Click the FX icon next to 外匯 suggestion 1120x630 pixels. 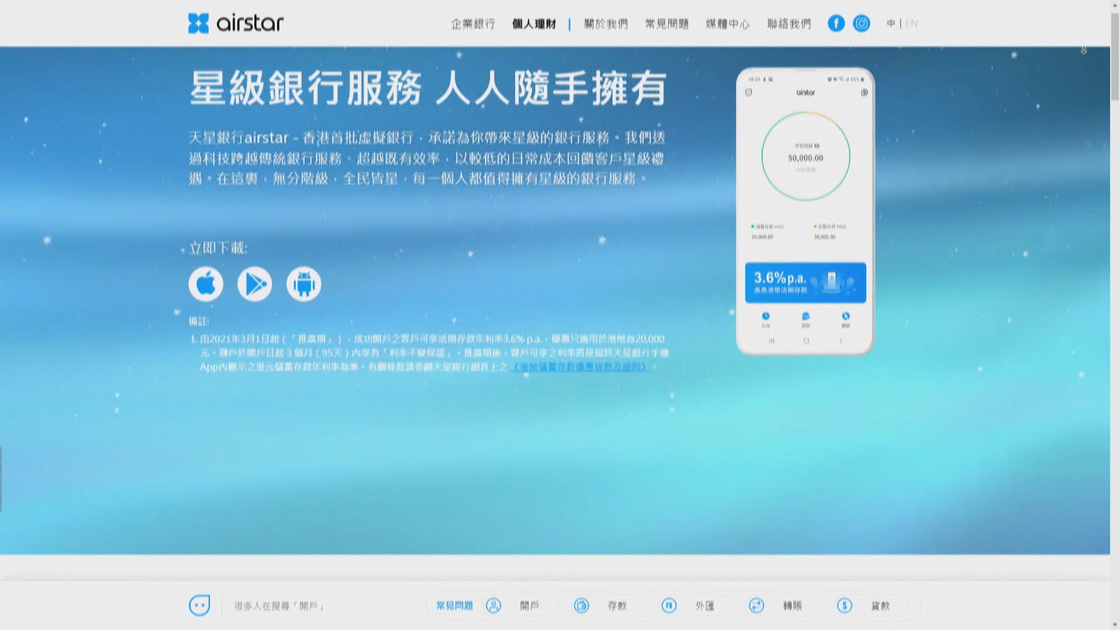(x=669, y=606)
